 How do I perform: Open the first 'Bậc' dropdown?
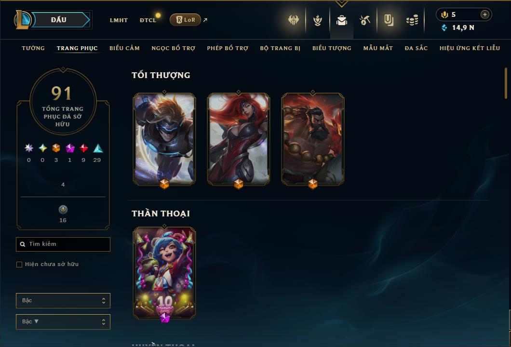tap(63, 300)
